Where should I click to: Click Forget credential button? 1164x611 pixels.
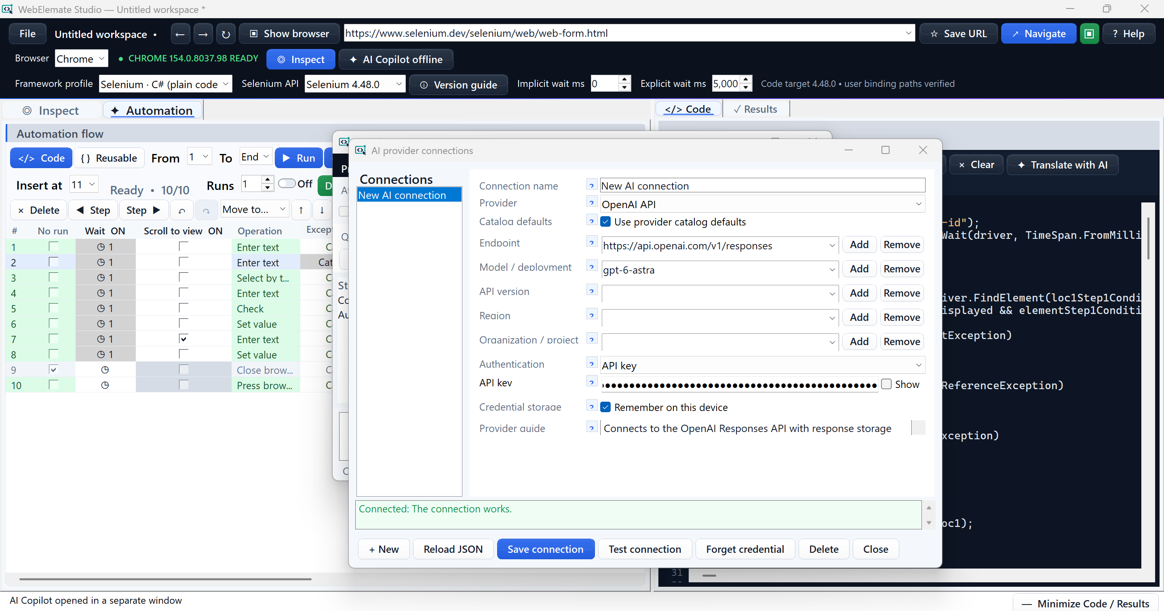[x=744, y=549]
